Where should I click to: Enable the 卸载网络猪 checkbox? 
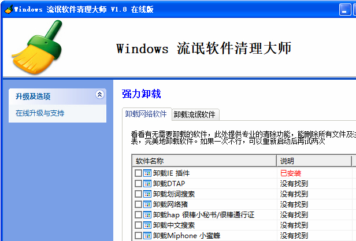tap(138, 204)
